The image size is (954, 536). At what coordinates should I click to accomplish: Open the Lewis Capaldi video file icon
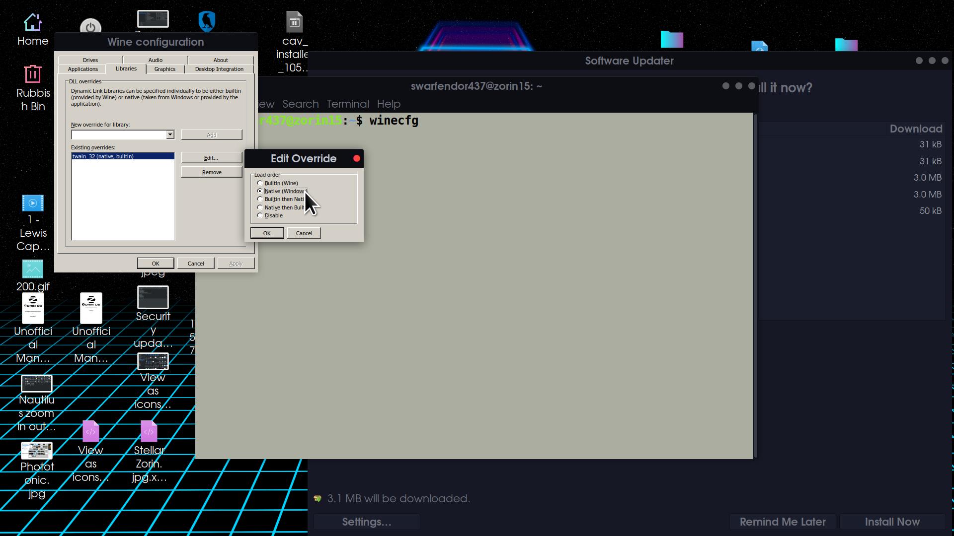click(33, 203)
